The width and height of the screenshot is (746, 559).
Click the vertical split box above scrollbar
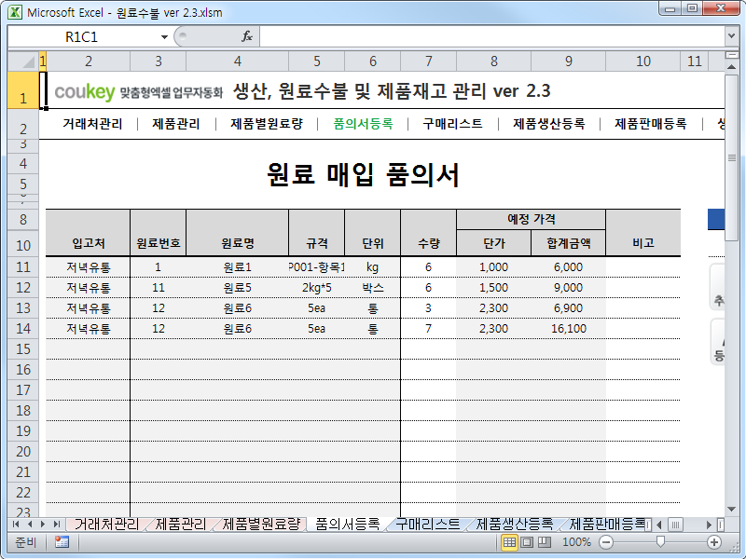point(731,55)
